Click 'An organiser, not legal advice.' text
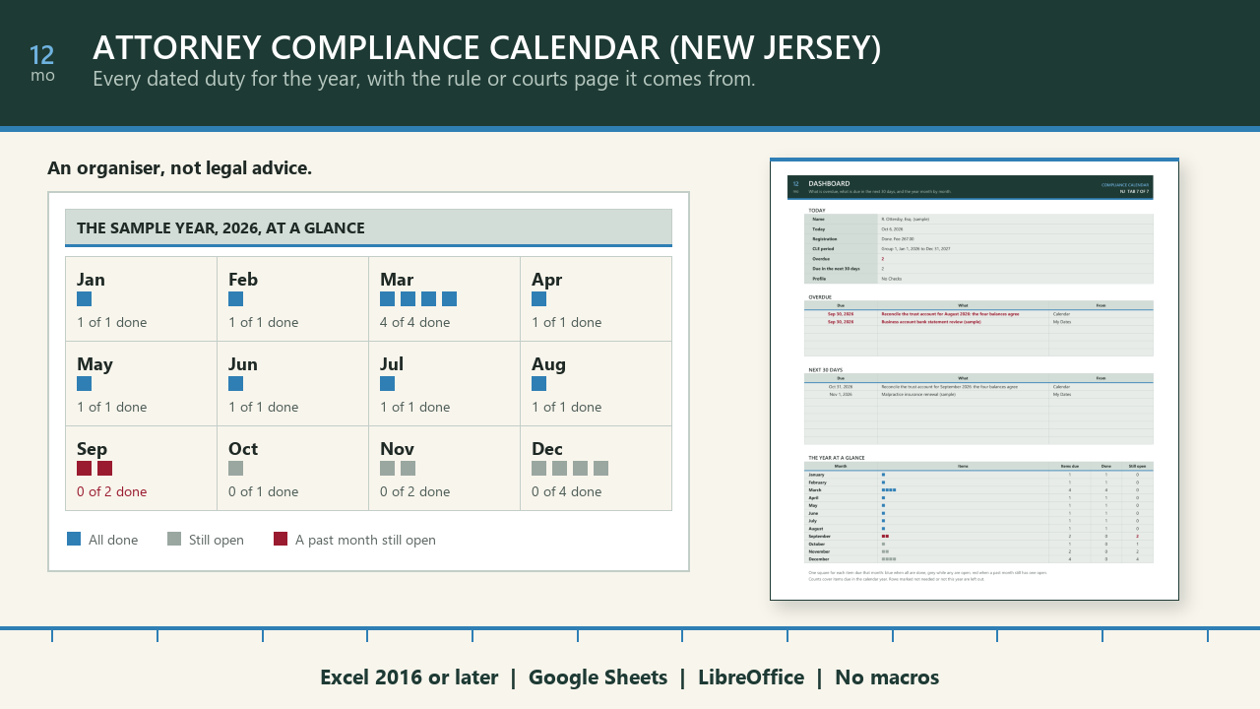 (x=179, y=167)
